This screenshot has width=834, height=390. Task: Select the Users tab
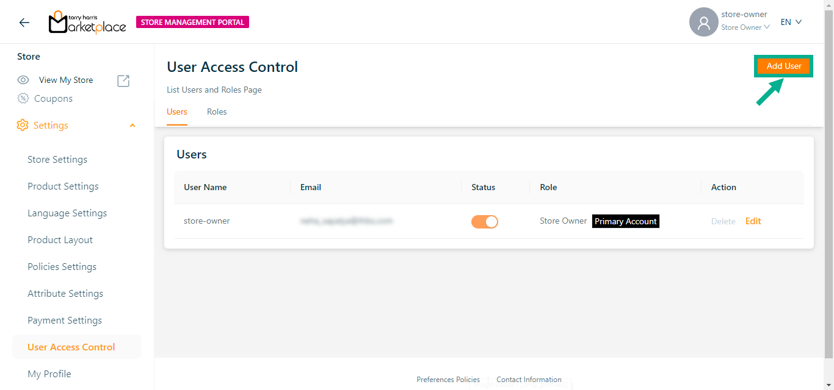click(x=177, y=112)
